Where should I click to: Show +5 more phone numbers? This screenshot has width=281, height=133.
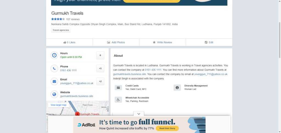[100, 68]
